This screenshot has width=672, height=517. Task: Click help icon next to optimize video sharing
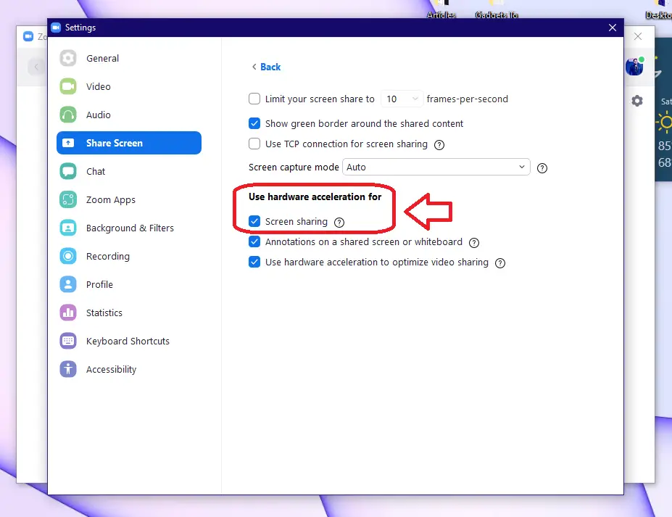click(500, 263)
